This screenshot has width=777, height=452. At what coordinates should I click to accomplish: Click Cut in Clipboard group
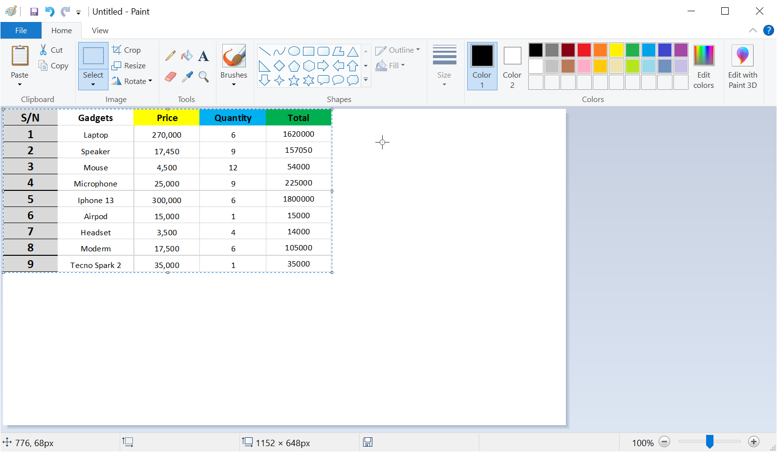[51, 50]
